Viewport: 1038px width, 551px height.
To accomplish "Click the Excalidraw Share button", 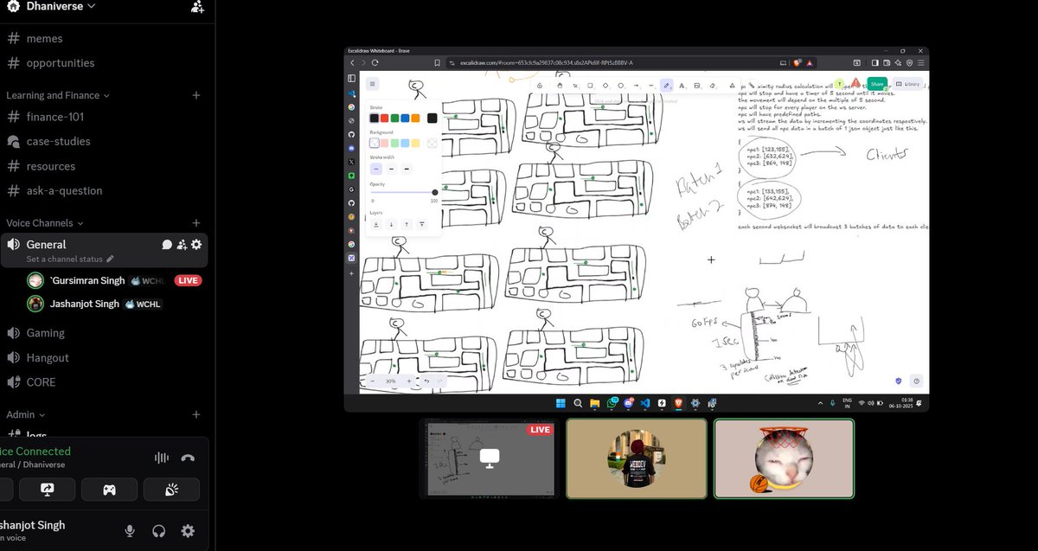I will tap(877, 84).
